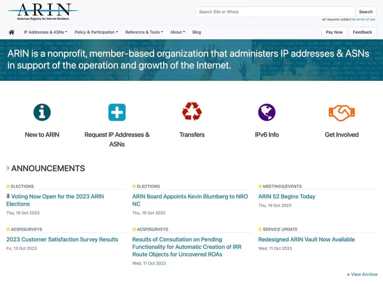383x284 pixels.
Task: Read 2023 Customer Satisfaction Survey Results
Action: tap(62, 239)
